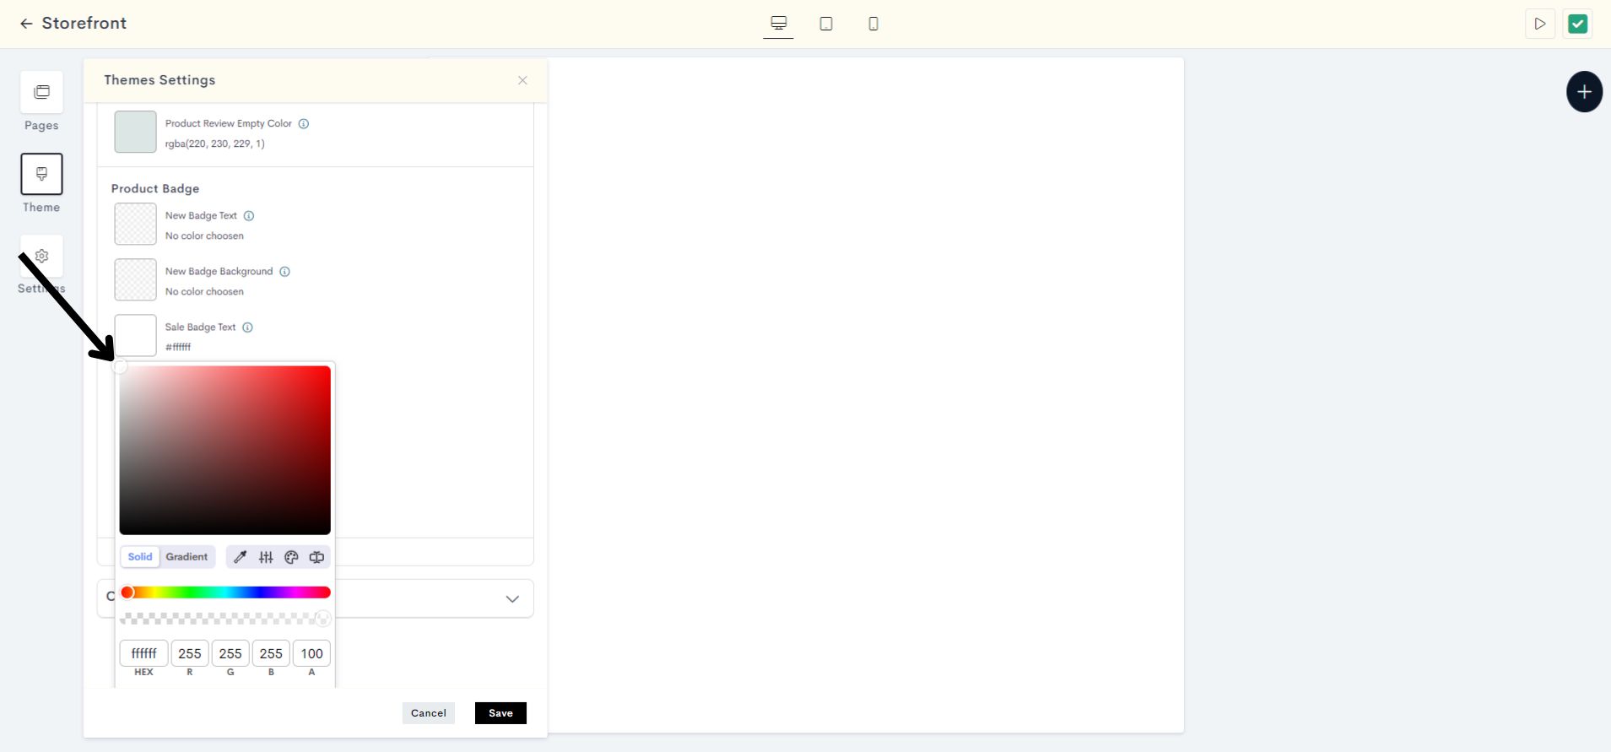This screenshot has width=1611, height=752.
Task: Open the color palette presets icon
Action: coord(291,557)
